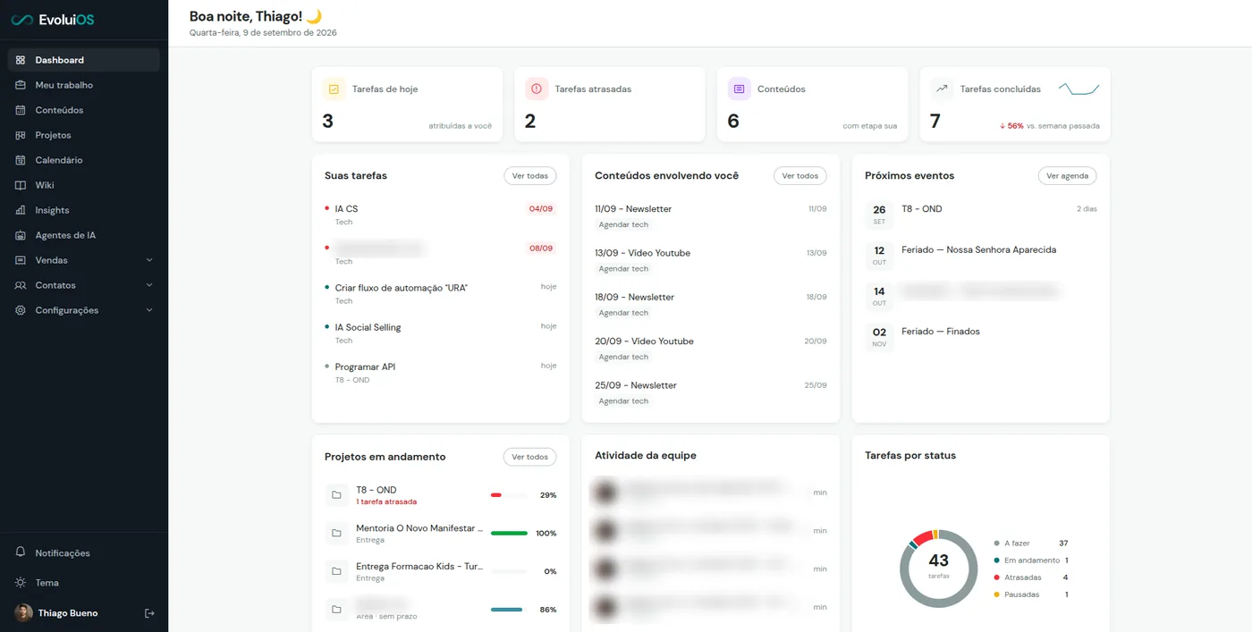Expand the Configurações submenu chevron

coord(149,310)
